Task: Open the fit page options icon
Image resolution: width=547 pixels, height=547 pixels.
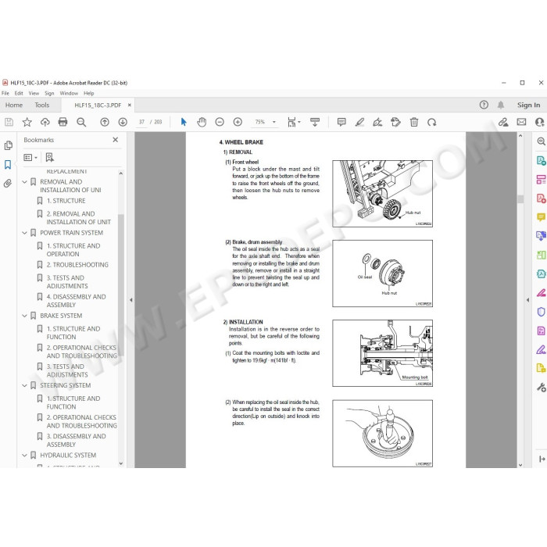Action: click(293, 122)
